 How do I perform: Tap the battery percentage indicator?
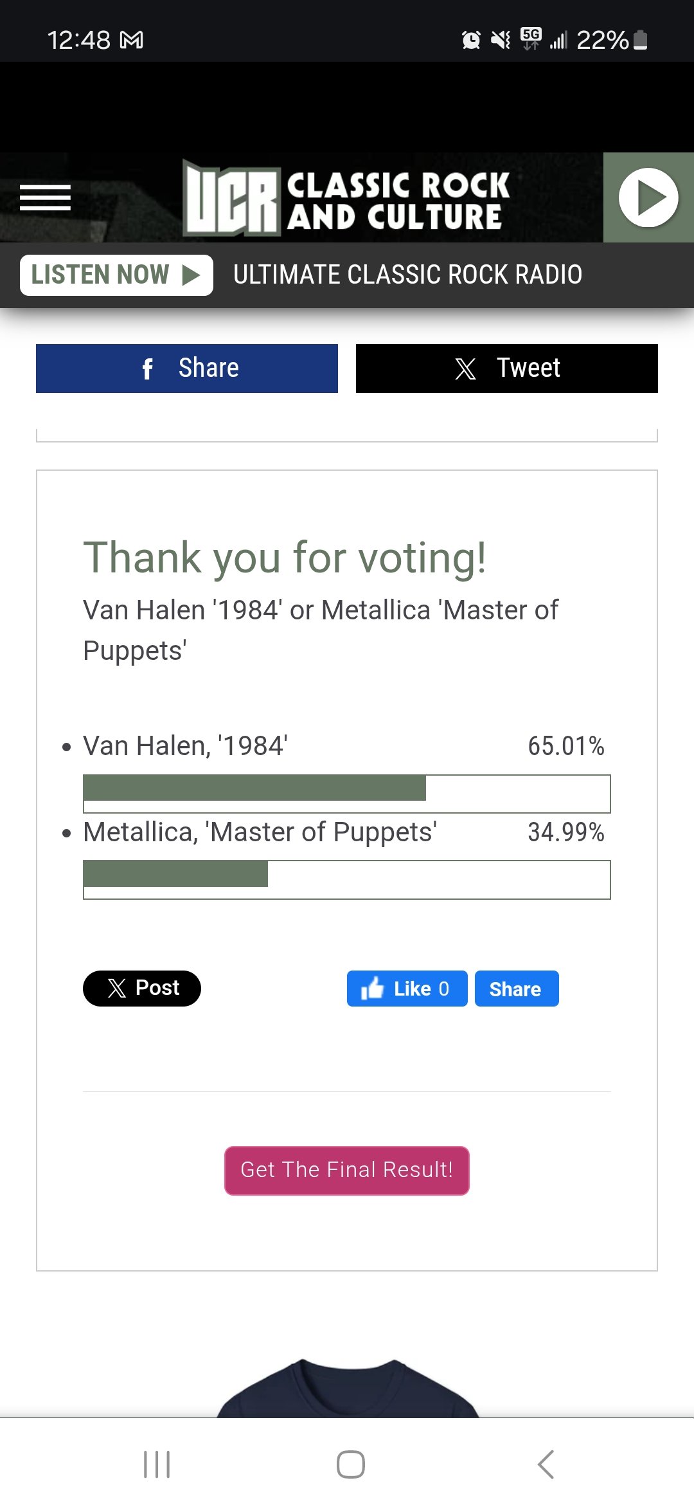click(610, 41)
